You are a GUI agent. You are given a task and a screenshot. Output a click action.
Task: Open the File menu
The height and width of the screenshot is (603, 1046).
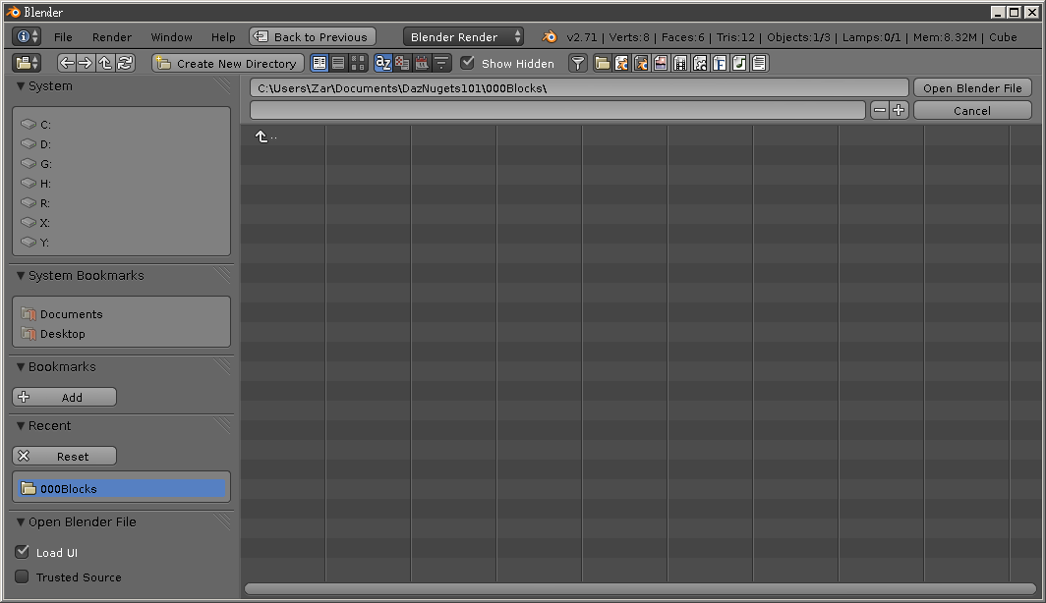click(x=63, y=37)
